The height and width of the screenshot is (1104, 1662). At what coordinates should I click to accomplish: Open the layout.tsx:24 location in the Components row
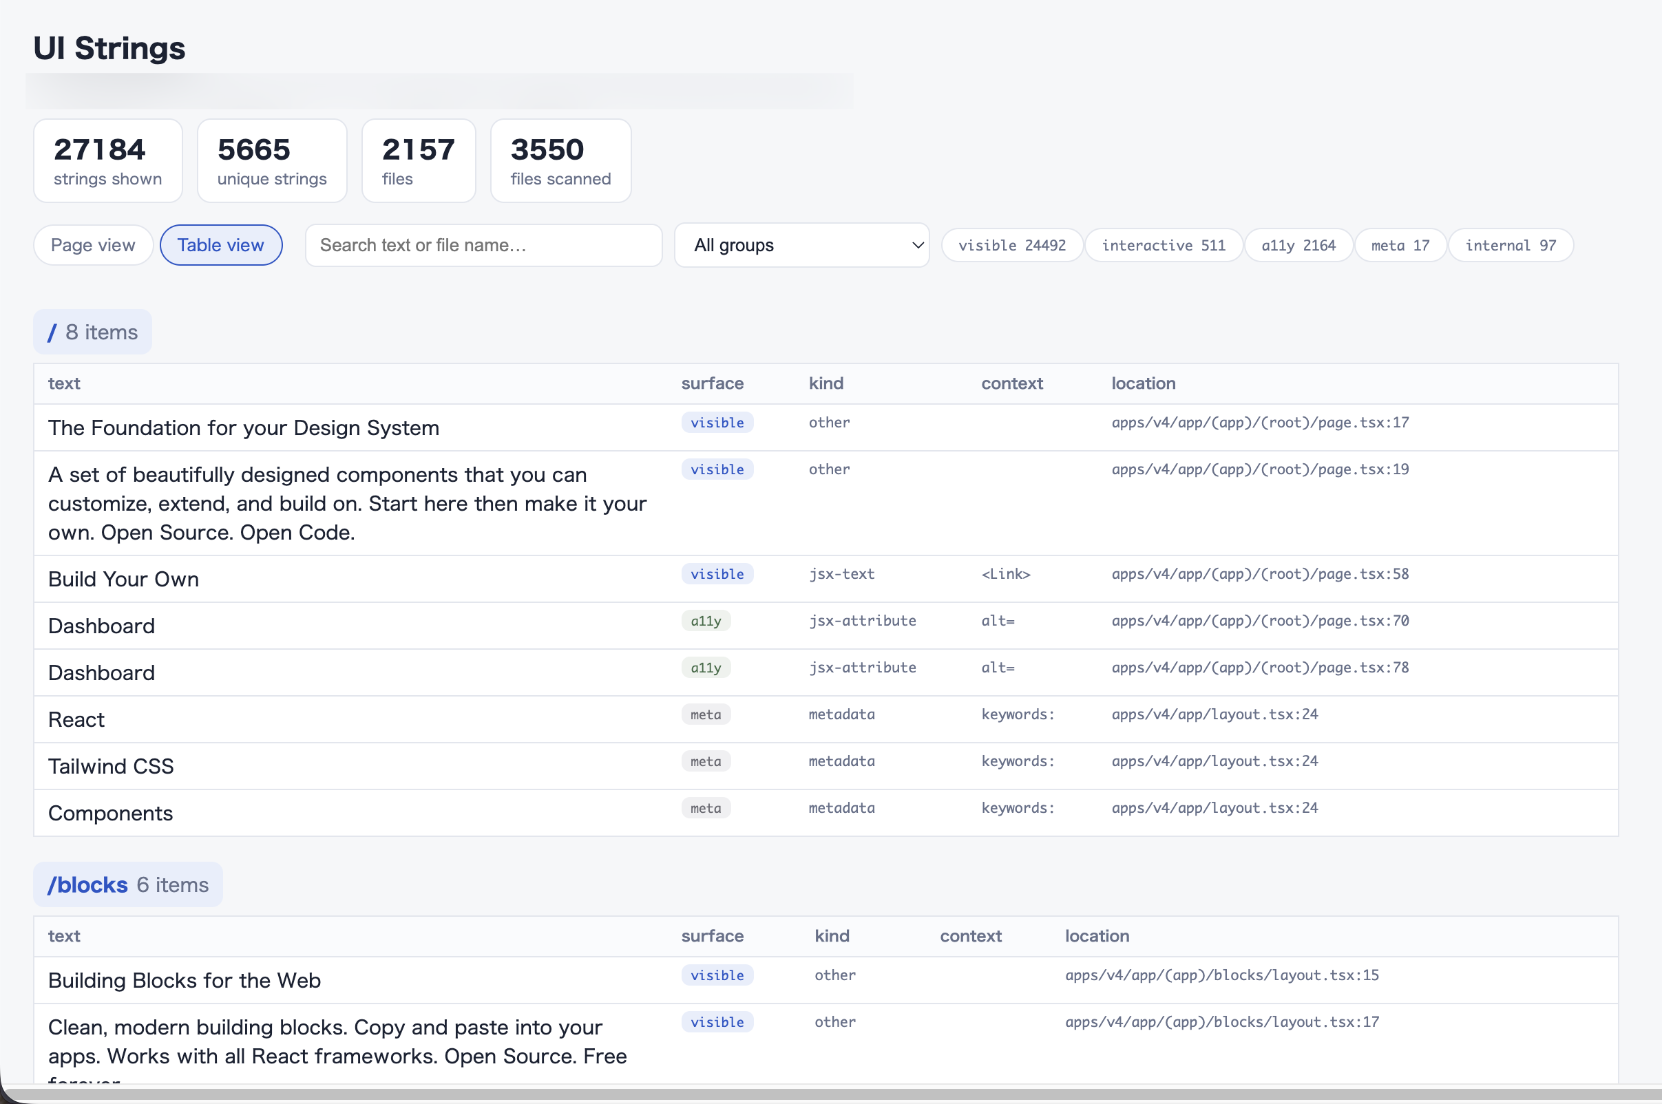tap(1214, 807)
